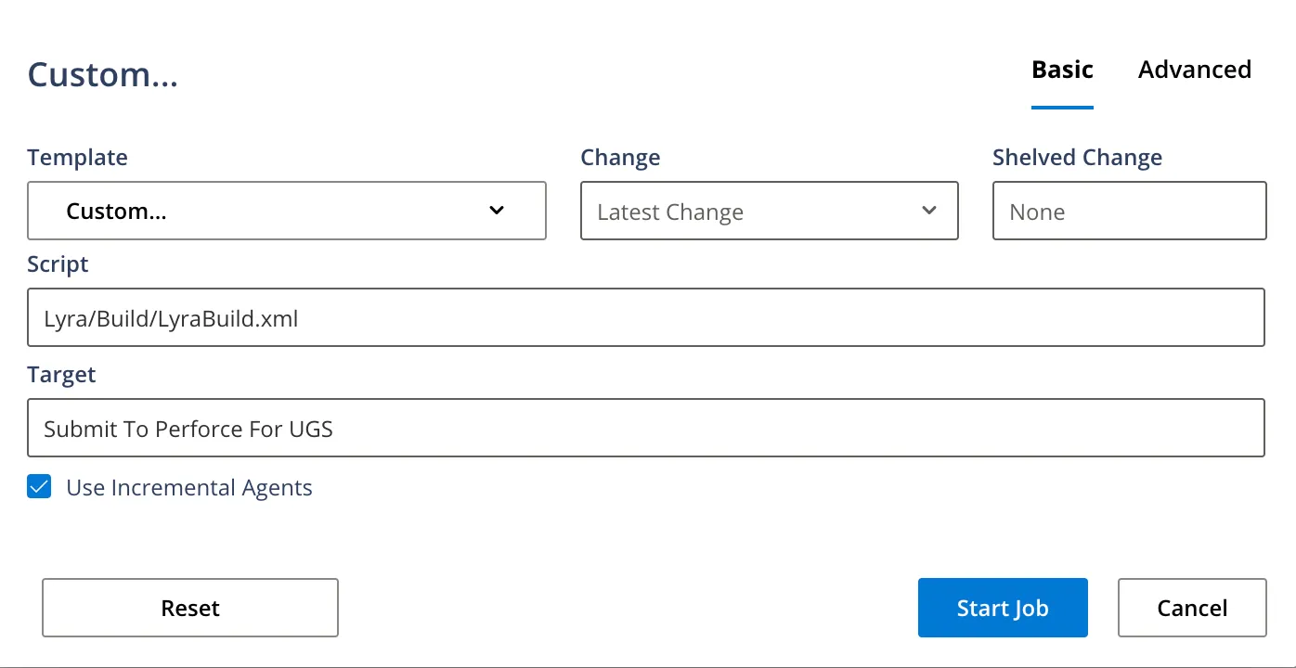Cancel the custom job dialog

click(1191, 609)
